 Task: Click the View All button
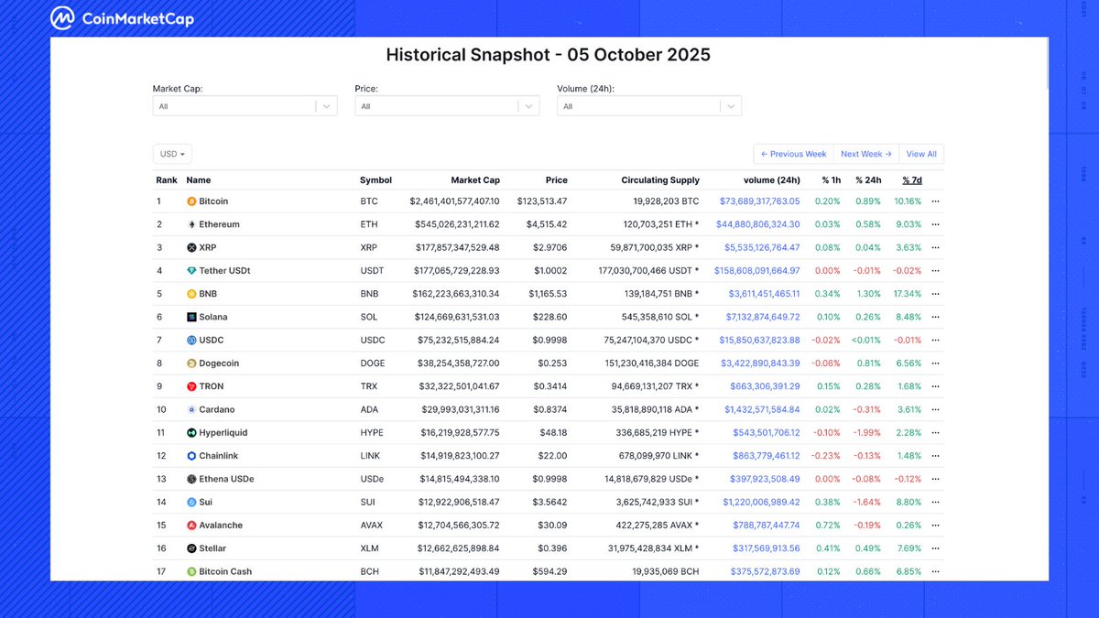point(921,155)
